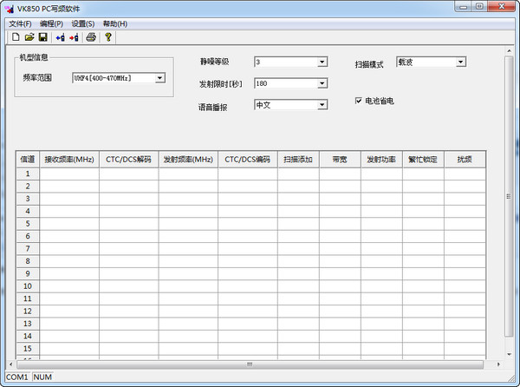Click the CTC/DCS编码 column header
The width and height of the screenshot is (520, 387).
pyautogui.click(x=248, y=160)
